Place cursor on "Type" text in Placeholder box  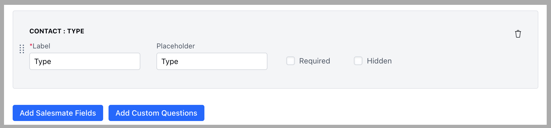point(170,62)
